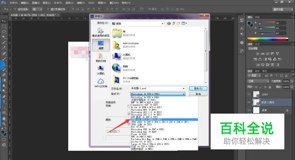Open the 滤镜(T) menu
Screen dimensions: 295x160
[81, 3]
